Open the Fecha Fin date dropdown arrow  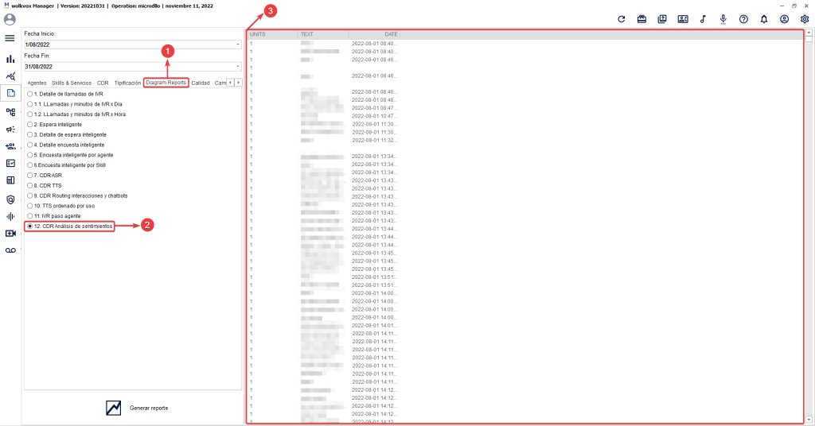(237, 67)
